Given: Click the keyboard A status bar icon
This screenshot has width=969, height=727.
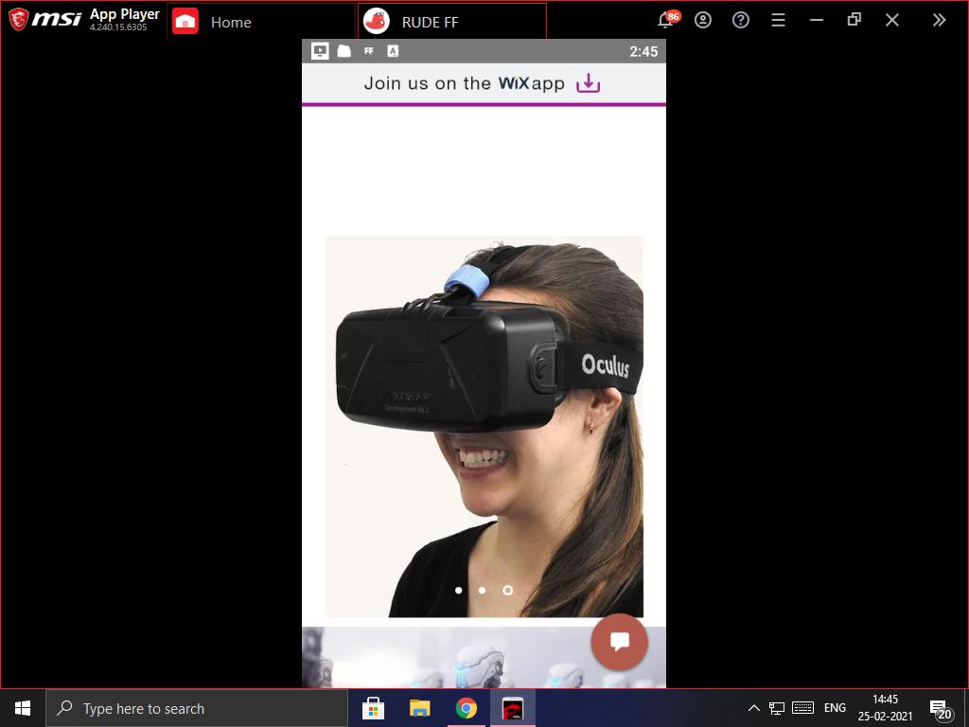Looking at the screenshot, I should click(393, 51).
